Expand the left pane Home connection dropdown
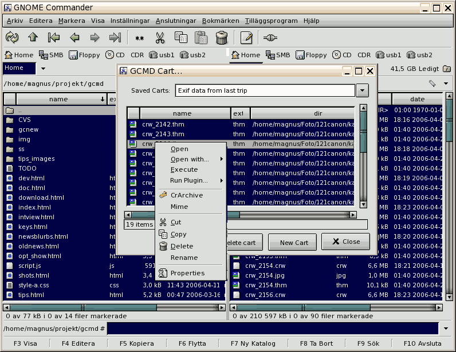Image resolution: width=456 pixels, height=352 pixels. pos(43,69)
